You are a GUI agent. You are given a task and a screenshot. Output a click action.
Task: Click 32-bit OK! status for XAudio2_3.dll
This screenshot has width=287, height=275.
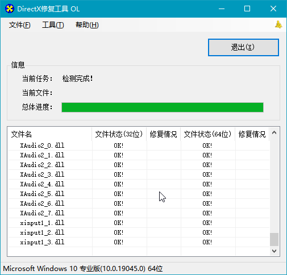coord(119,174)
